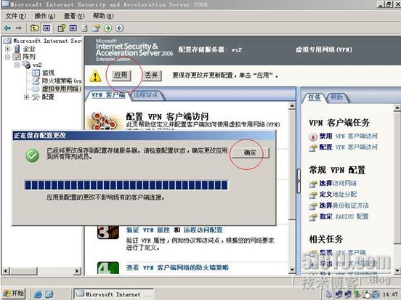401x300 pixels.
Task: Switch to the 远程站点 tab
Action: 146,95
